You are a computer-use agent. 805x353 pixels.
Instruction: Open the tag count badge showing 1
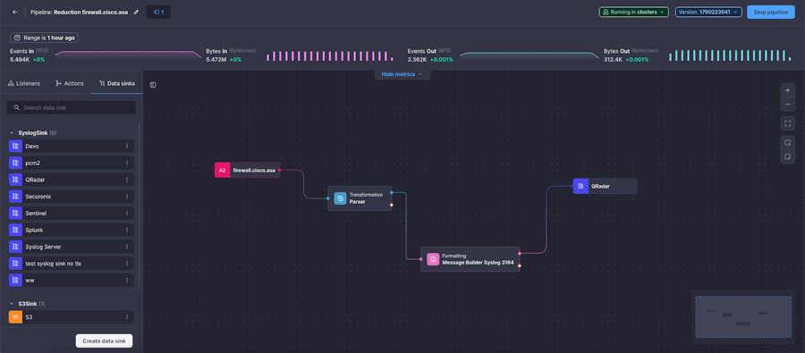coord(158,12)
